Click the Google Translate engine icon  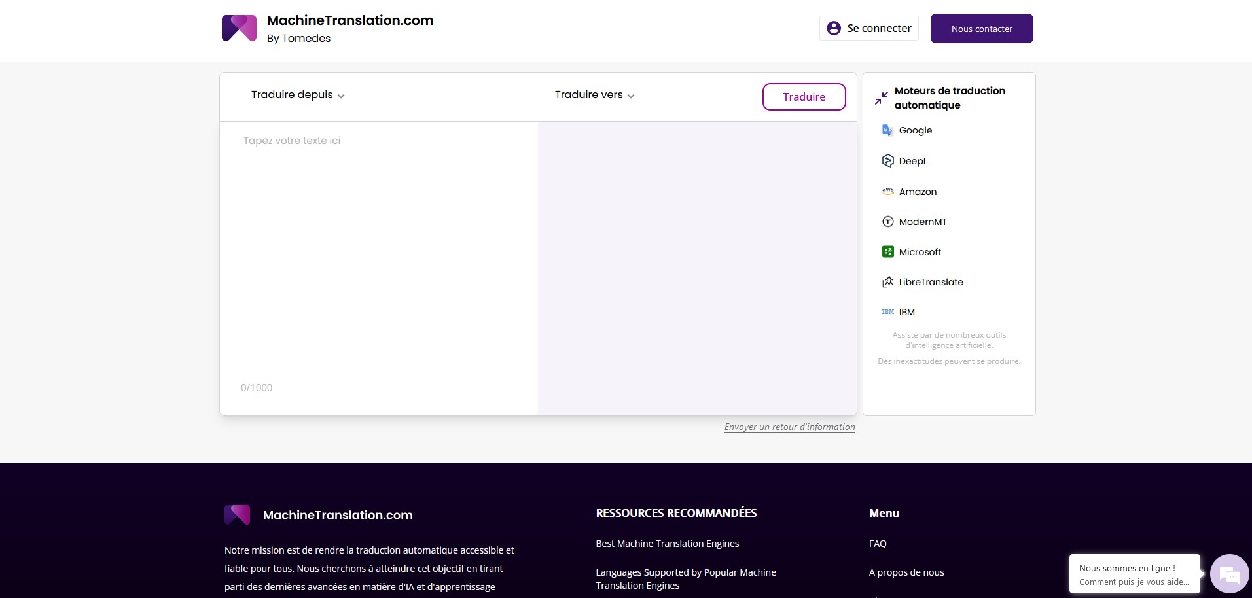pyautogui.click(x=887, y=130)
